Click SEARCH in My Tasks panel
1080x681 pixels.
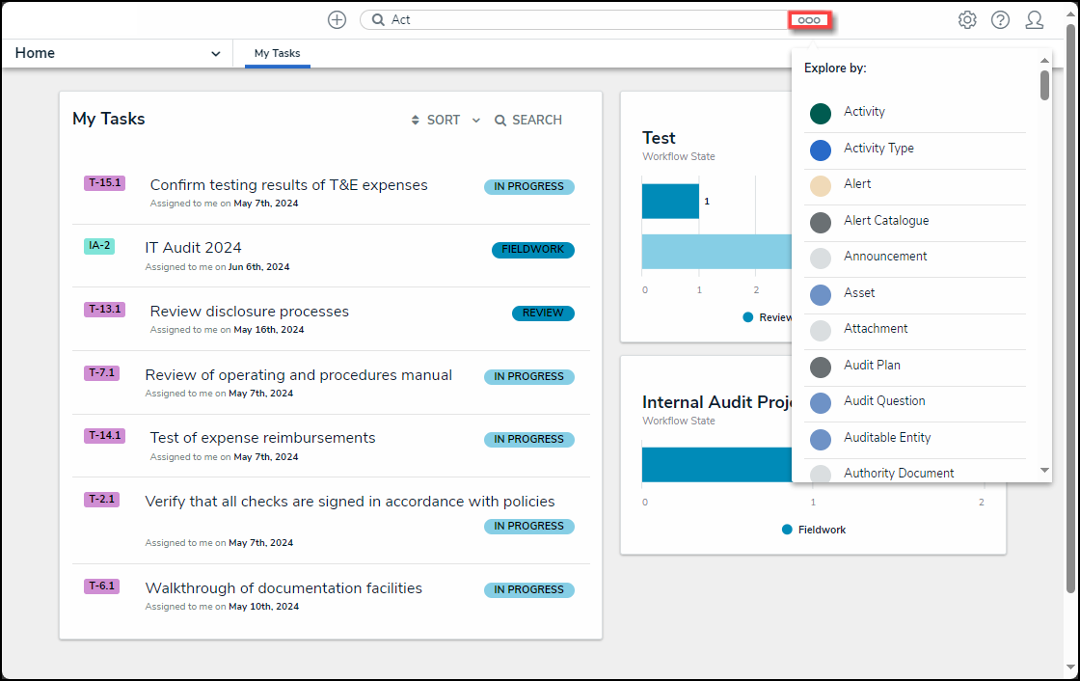(528, 121)
